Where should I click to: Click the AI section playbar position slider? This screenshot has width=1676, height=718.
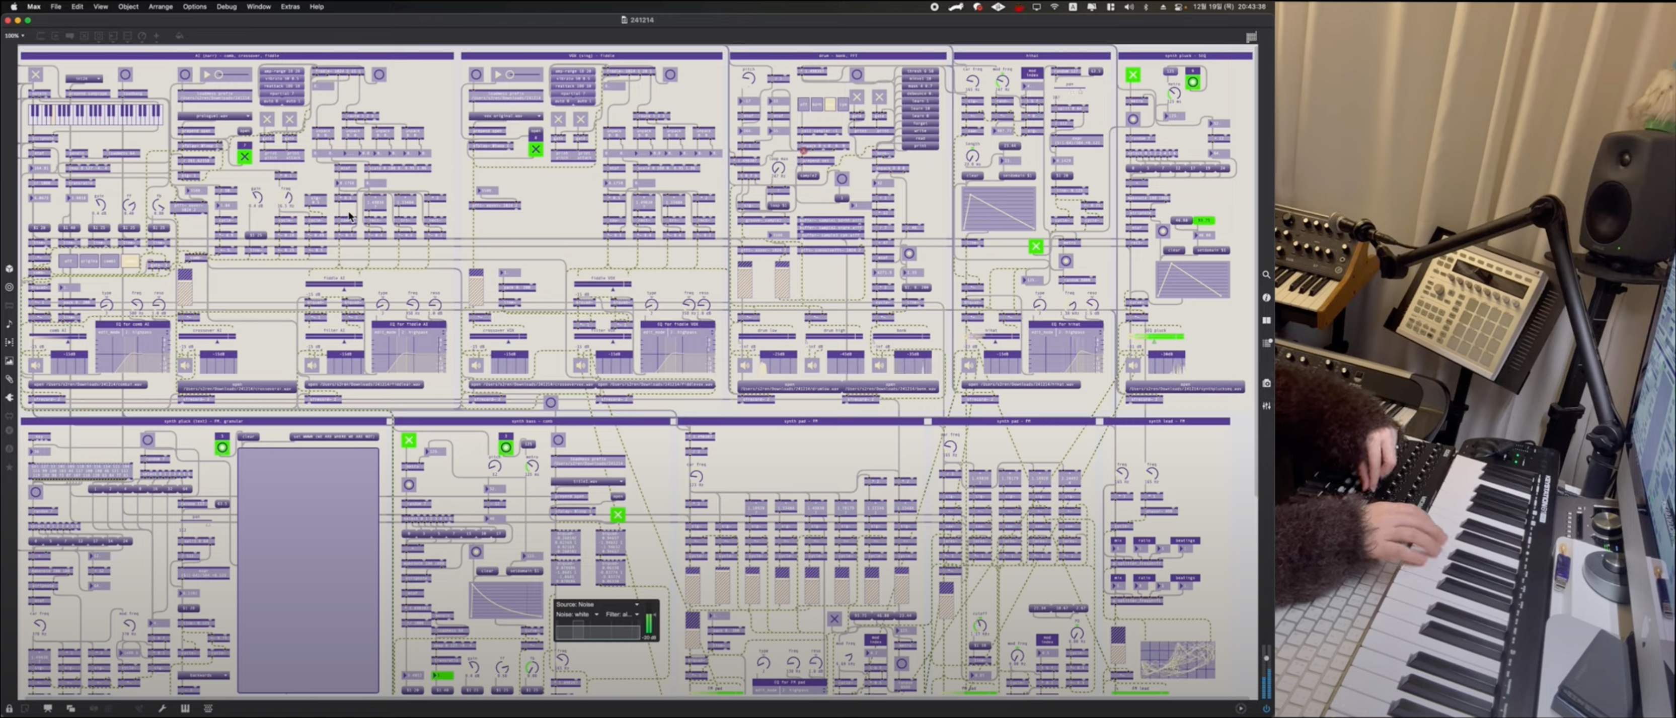pyautogui.click(x=232, y=75)
